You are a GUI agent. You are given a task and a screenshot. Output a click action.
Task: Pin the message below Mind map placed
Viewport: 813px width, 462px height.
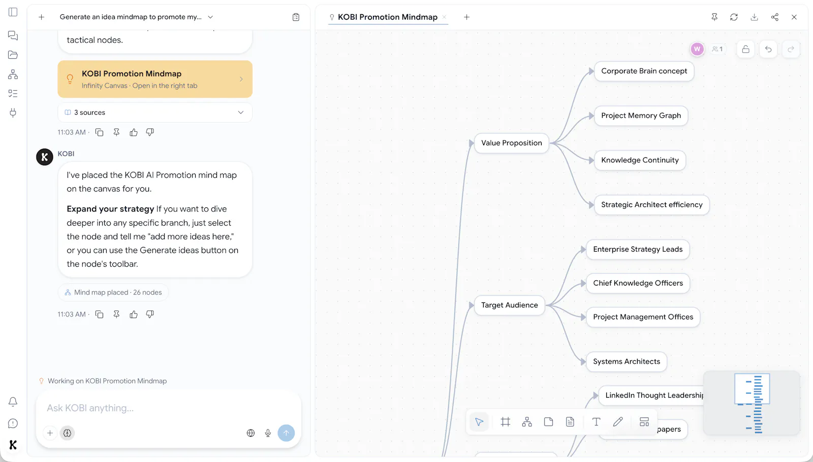pyautogui.click(x=116, y=314)
